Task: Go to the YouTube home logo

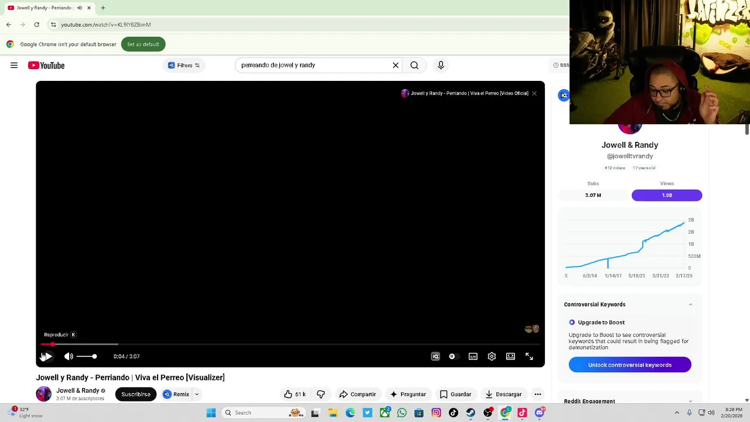Action: click(46, 66)
